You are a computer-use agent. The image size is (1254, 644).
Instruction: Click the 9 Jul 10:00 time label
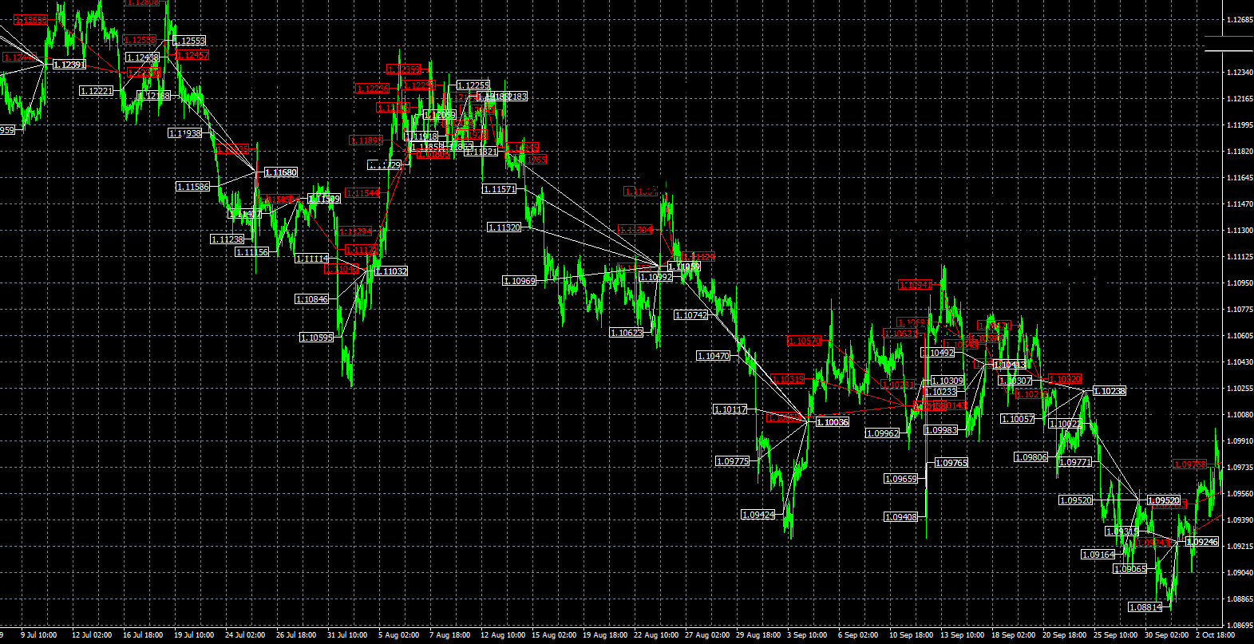[x=39, y=635]
